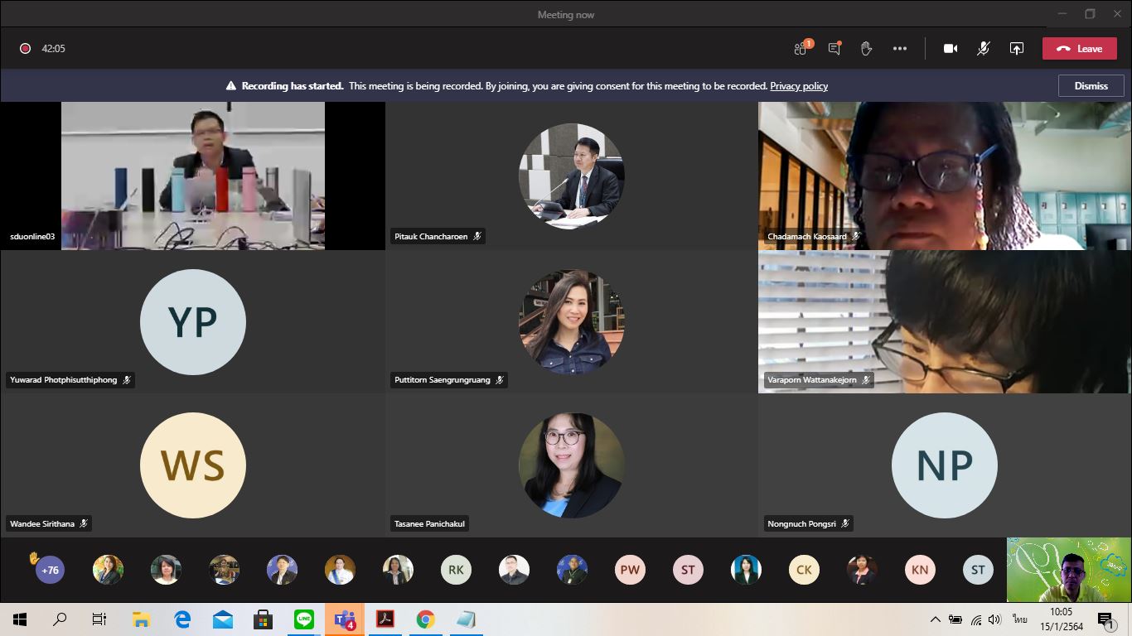
Task: Show hidden system tray icons
Action: (x=936, y=619)
